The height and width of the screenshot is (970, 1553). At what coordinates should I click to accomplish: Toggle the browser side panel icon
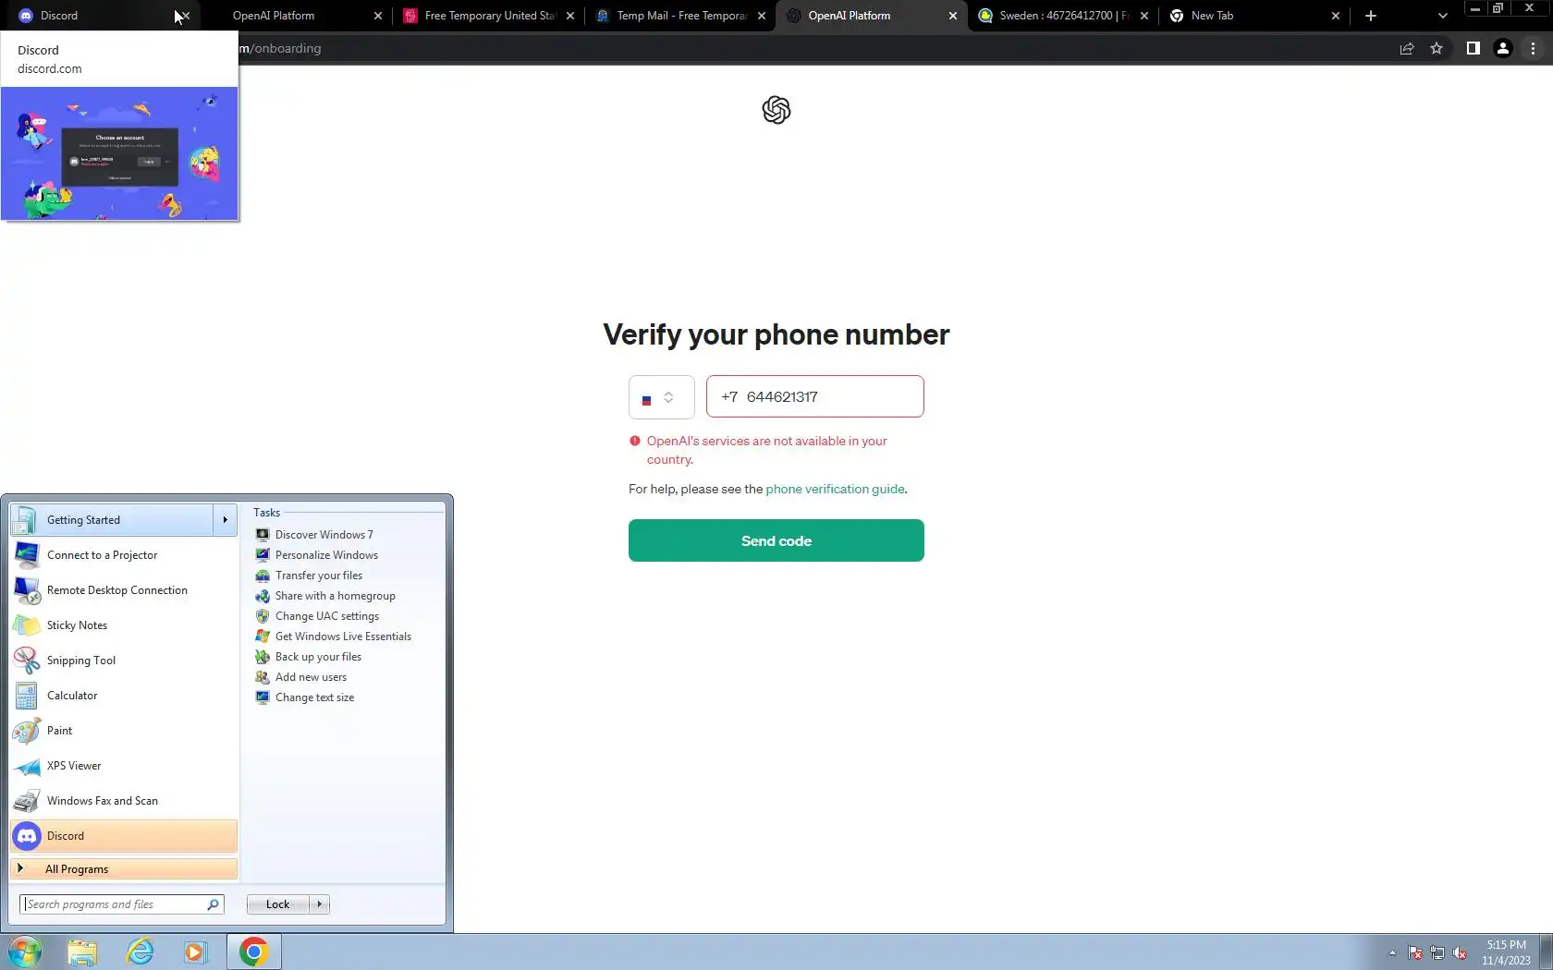pyautogui.click(x=1474, y=48)
